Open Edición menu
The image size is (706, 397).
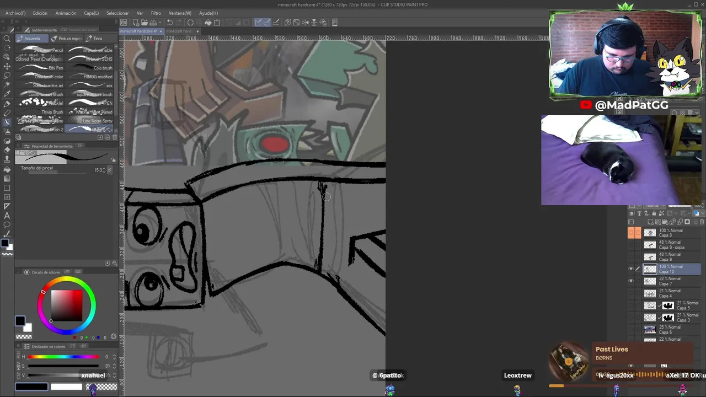[40, 13]
